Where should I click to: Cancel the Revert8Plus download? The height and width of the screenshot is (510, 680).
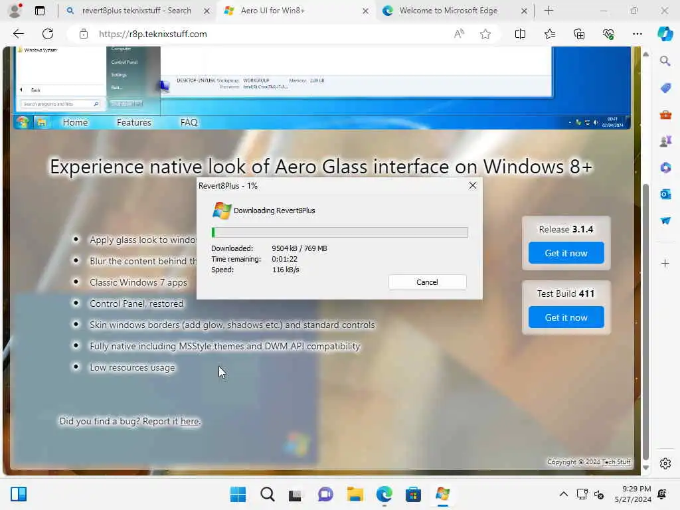[427, 282]
